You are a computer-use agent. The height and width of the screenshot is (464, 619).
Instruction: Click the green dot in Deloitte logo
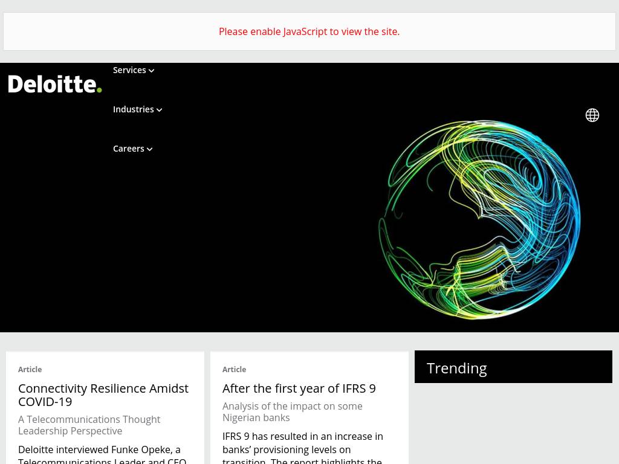click(99, 90)
